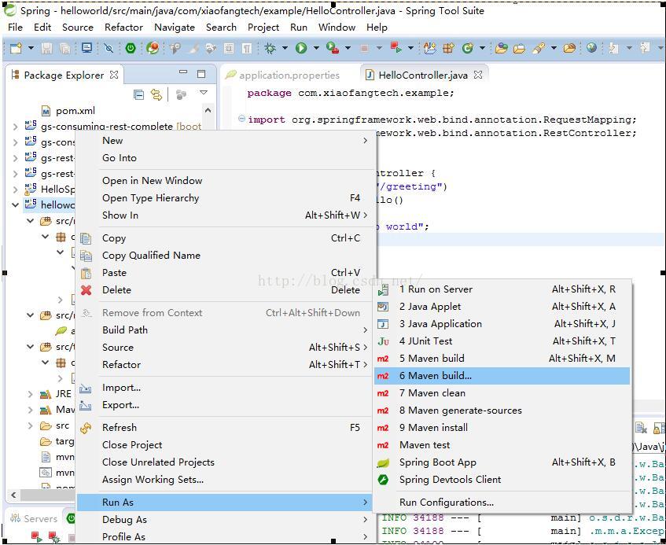Click the New Java Class toolbar icon

pos(468,48)
